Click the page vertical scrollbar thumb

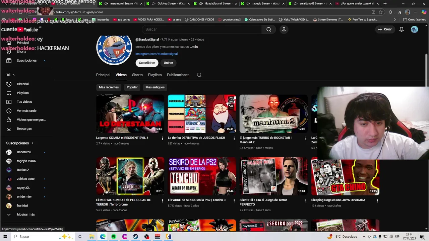click(x=427, y=70)
